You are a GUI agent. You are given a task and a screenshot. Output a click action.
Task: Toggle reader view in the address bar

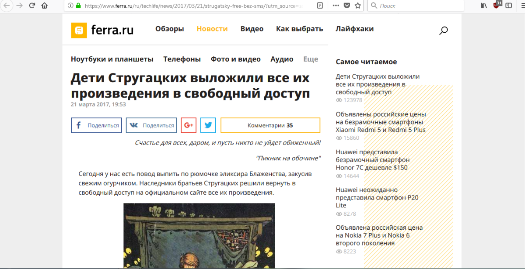(x=320, y=6)
